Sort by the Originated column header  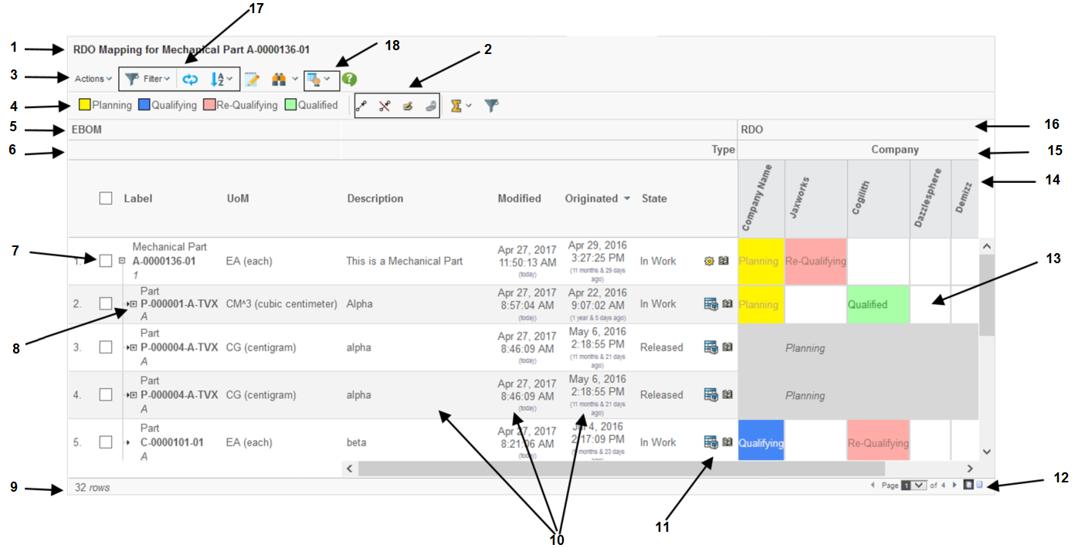click(591, 198)
